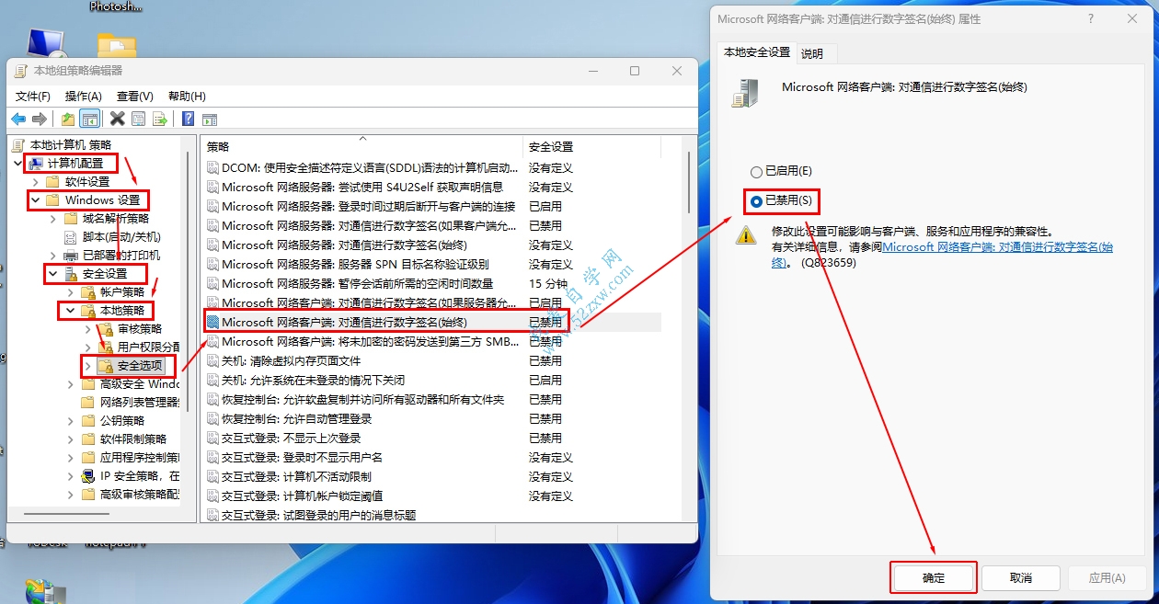Open the Q823659 details hyperlink
Screen dimensions: 1159x604
click(x=997, y=247)
